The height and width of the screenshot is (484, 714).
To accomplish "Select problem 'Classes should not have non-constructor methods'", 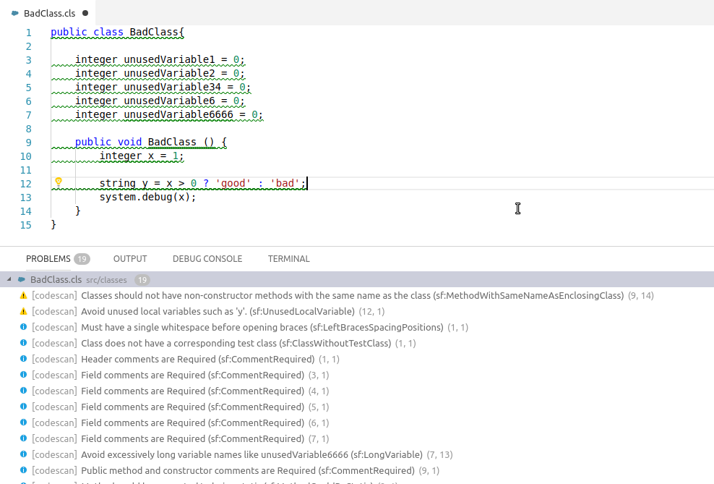I will click(x=357, y=295).
